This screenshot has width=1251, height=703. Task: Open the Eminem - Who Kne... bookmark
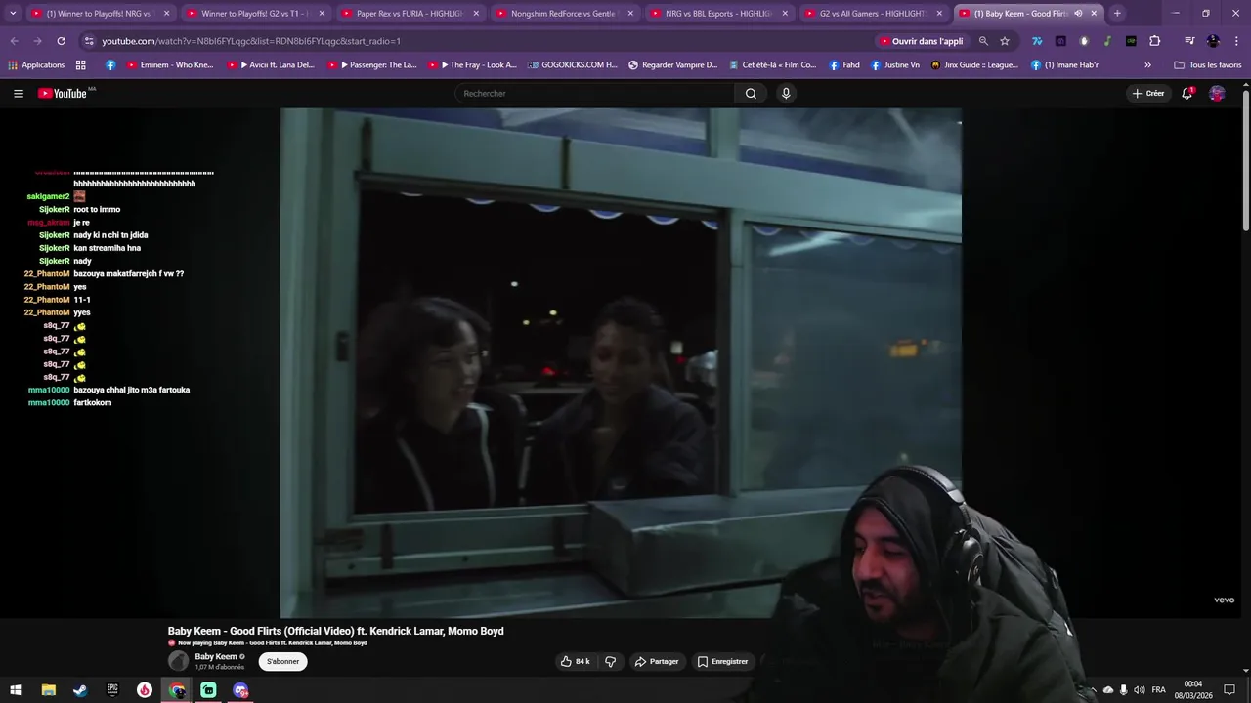point(170,65)
